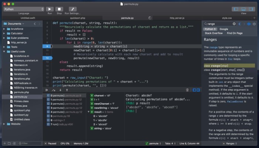Screen dimensions: 259x148
Task: Click the permute.py tab reload icon
Action: pyautogui.click(x=149, y=18)
